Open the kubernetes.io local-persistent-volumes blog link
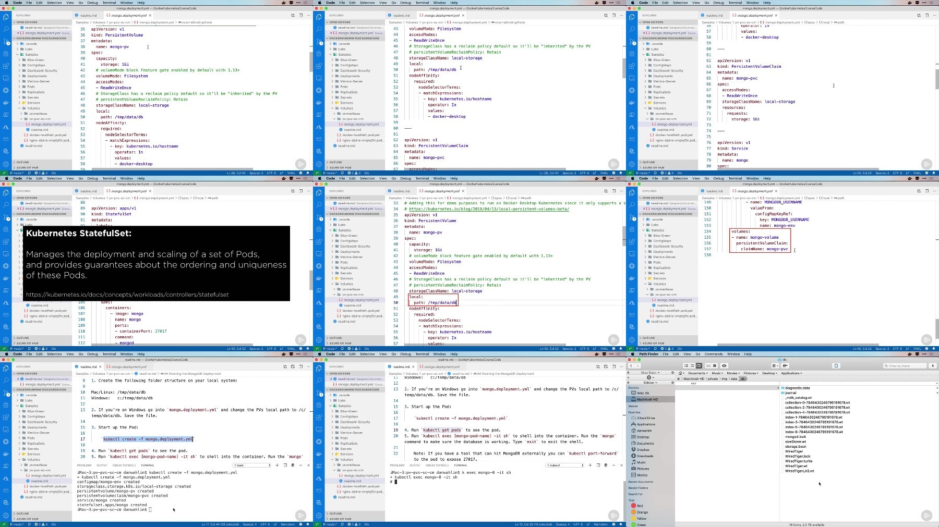The height and width of the screenshot is (527, 939). click(489, 209)
